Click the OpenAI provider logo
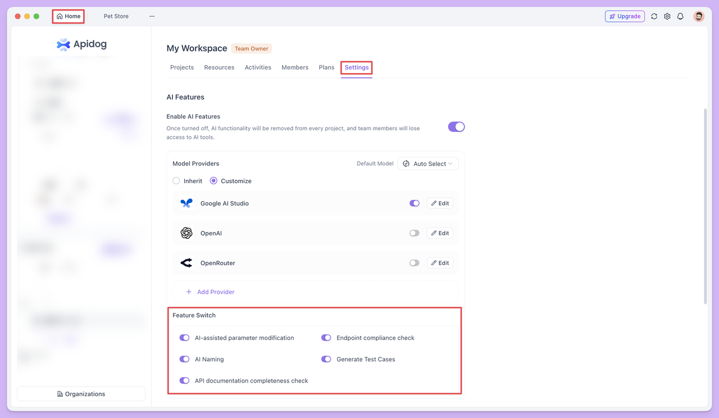This screenshot has height=418, width=719. tap(186, 233)
